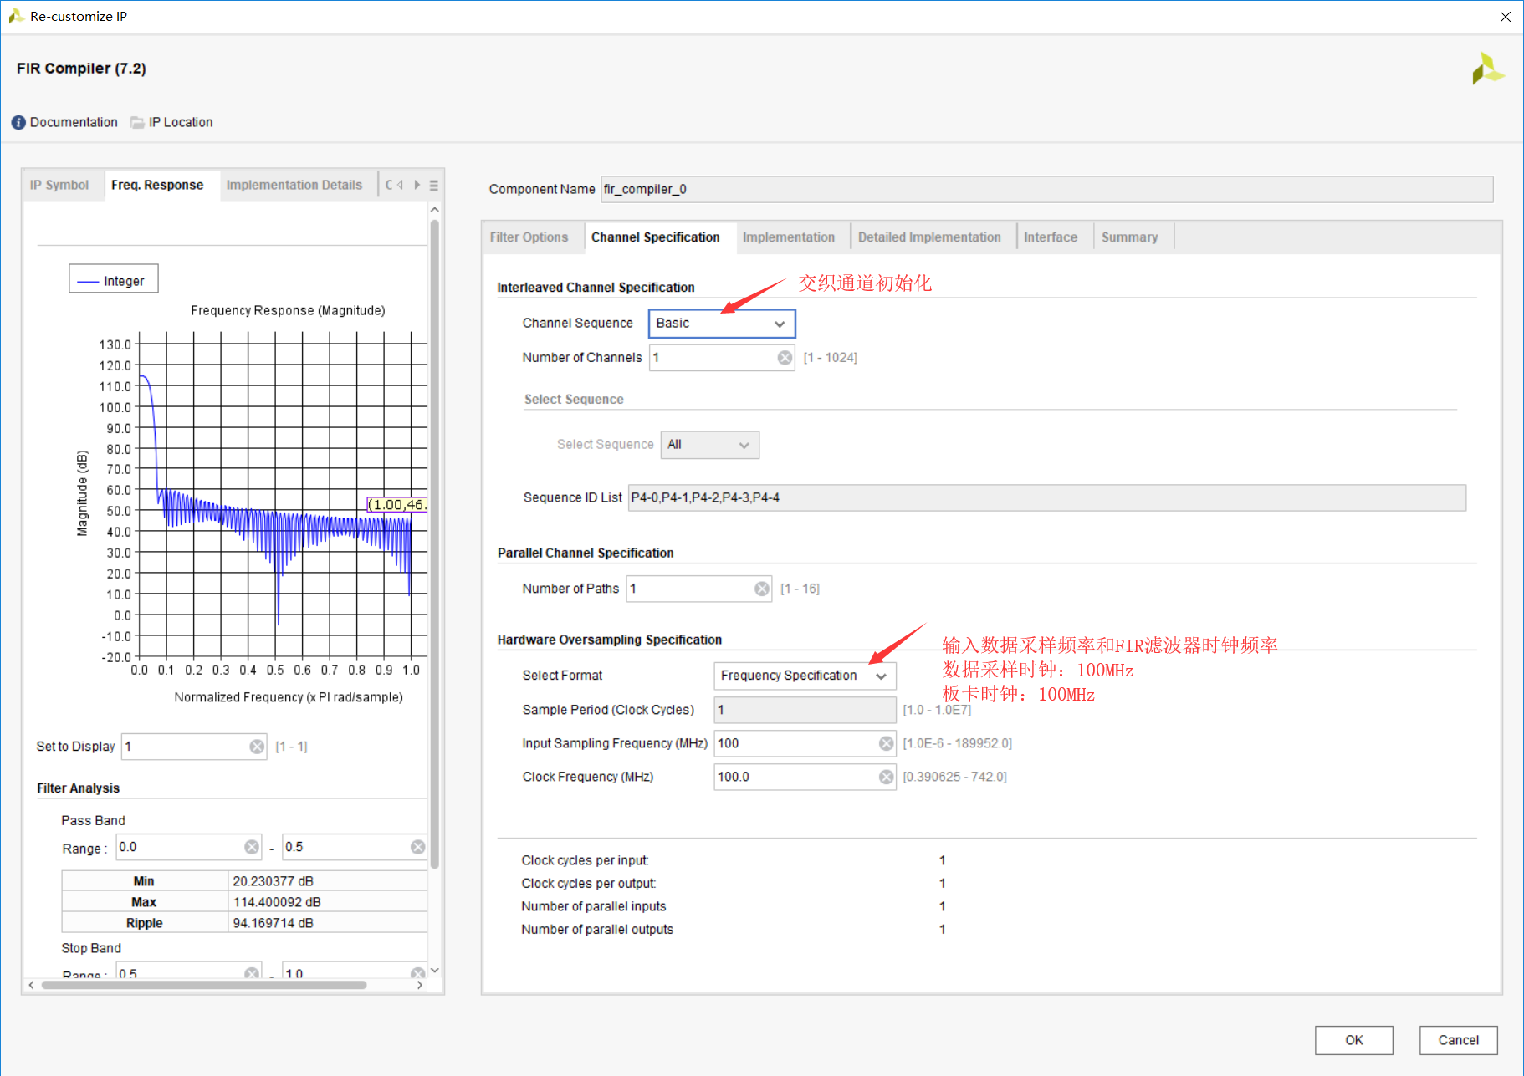Click the Sequence ID List field

coord(1047,498)
